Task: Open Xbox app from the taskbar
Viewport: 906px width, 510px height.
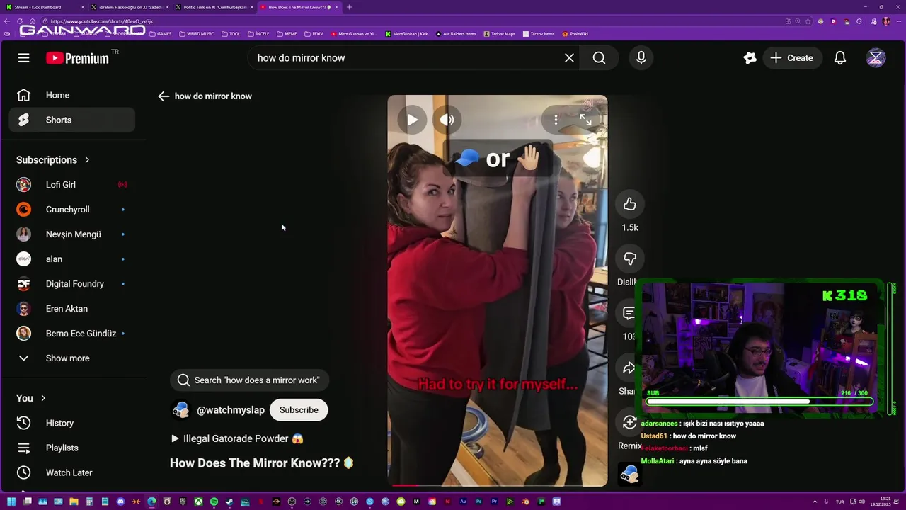Action: [x=198, y=501]
